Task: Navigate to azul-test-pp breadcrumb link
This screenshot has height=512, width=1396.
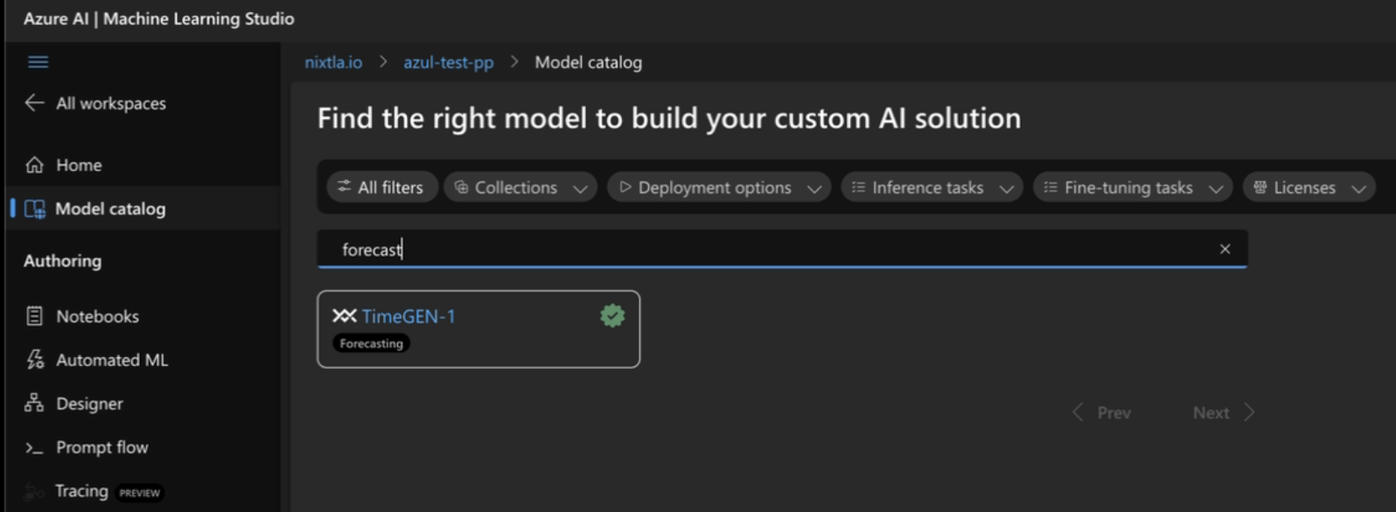Action: click(x=448, y=63)
